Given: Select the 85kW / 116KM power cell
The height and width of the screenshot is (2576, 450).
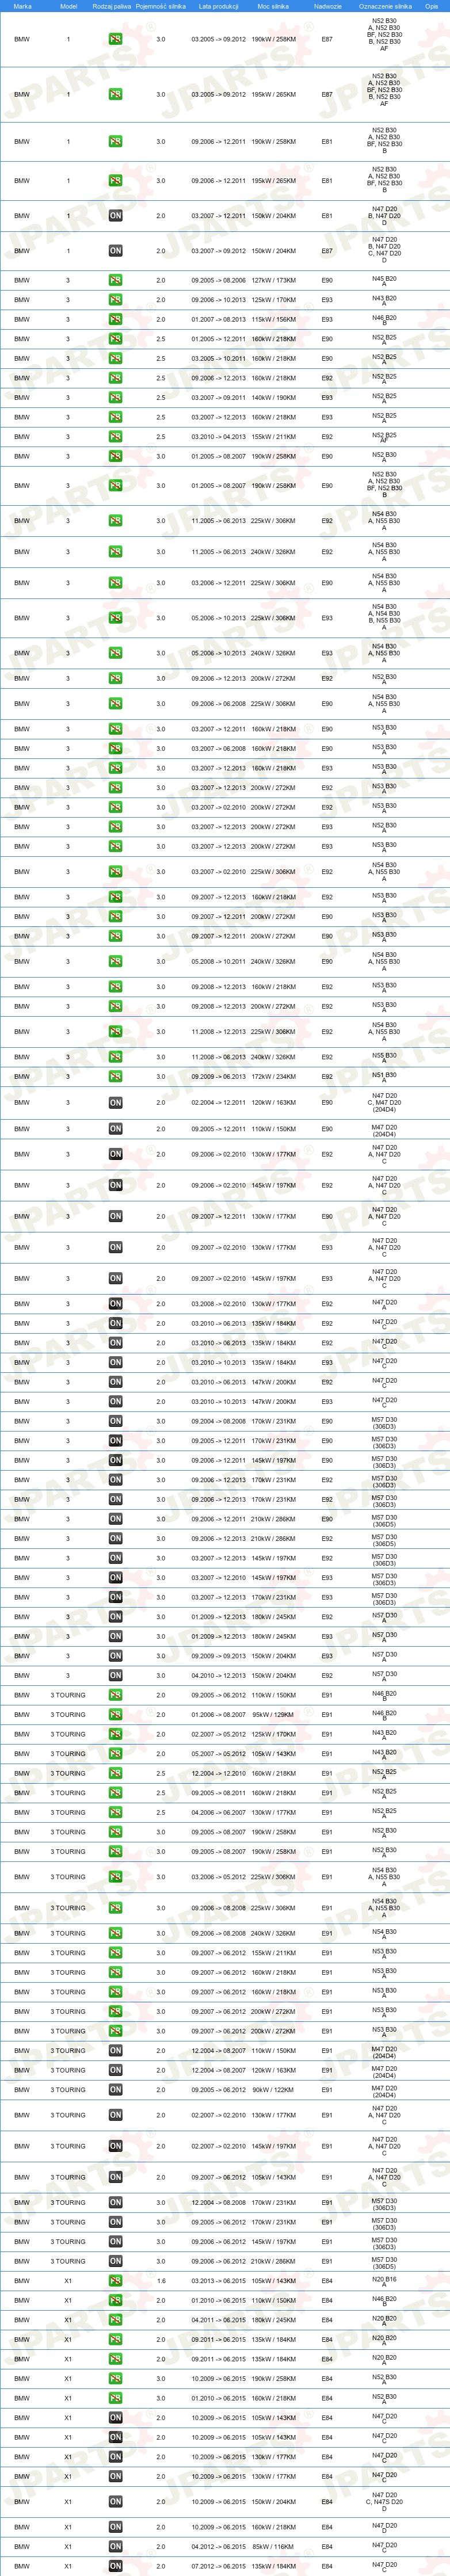Looking at the screenshot, I should pos(273,2546).
